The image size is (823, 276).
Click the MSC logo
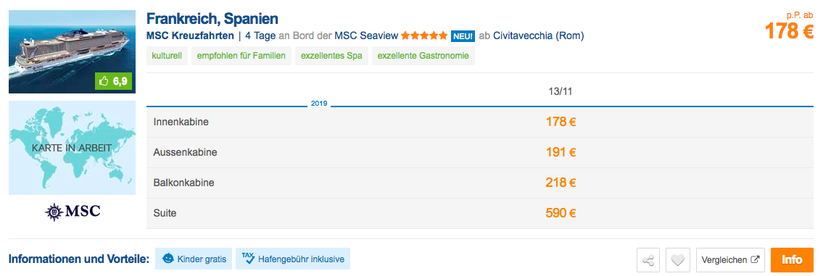click(73, 212)
